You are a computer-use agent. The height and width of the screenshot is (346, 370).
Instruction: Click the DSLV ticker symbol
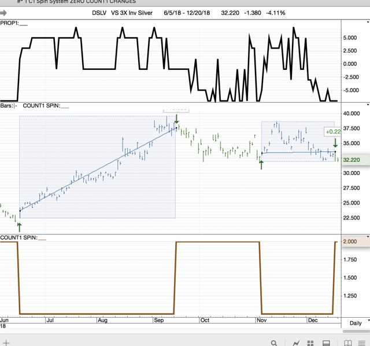99,13
